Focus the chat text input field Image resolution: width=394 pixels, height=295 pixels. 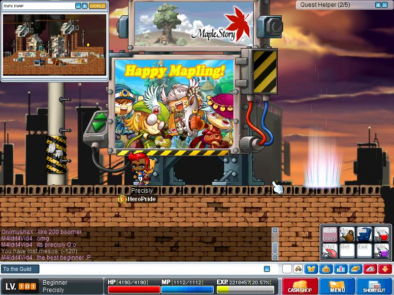point(151,269)
